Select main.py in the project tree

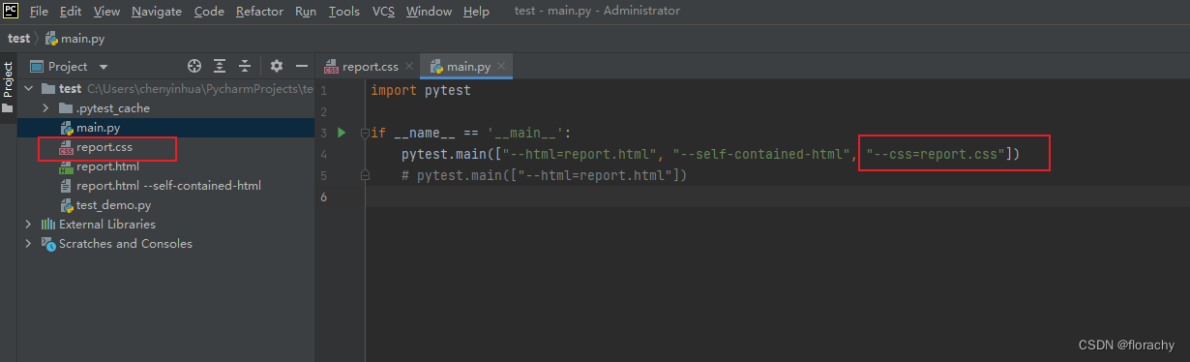(x=165, y=127)
